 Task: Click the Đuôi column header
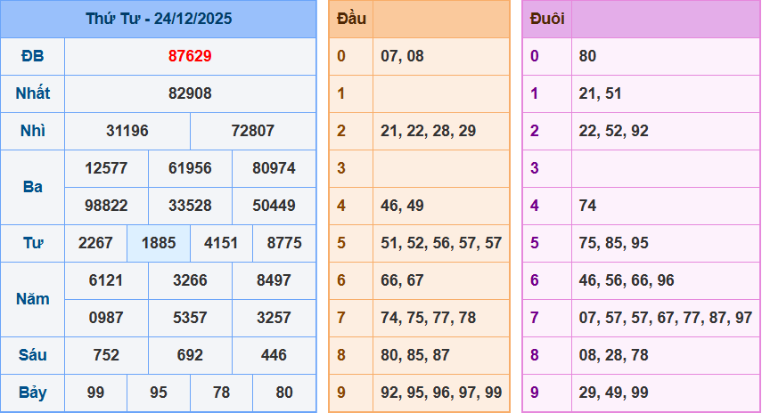546,19
